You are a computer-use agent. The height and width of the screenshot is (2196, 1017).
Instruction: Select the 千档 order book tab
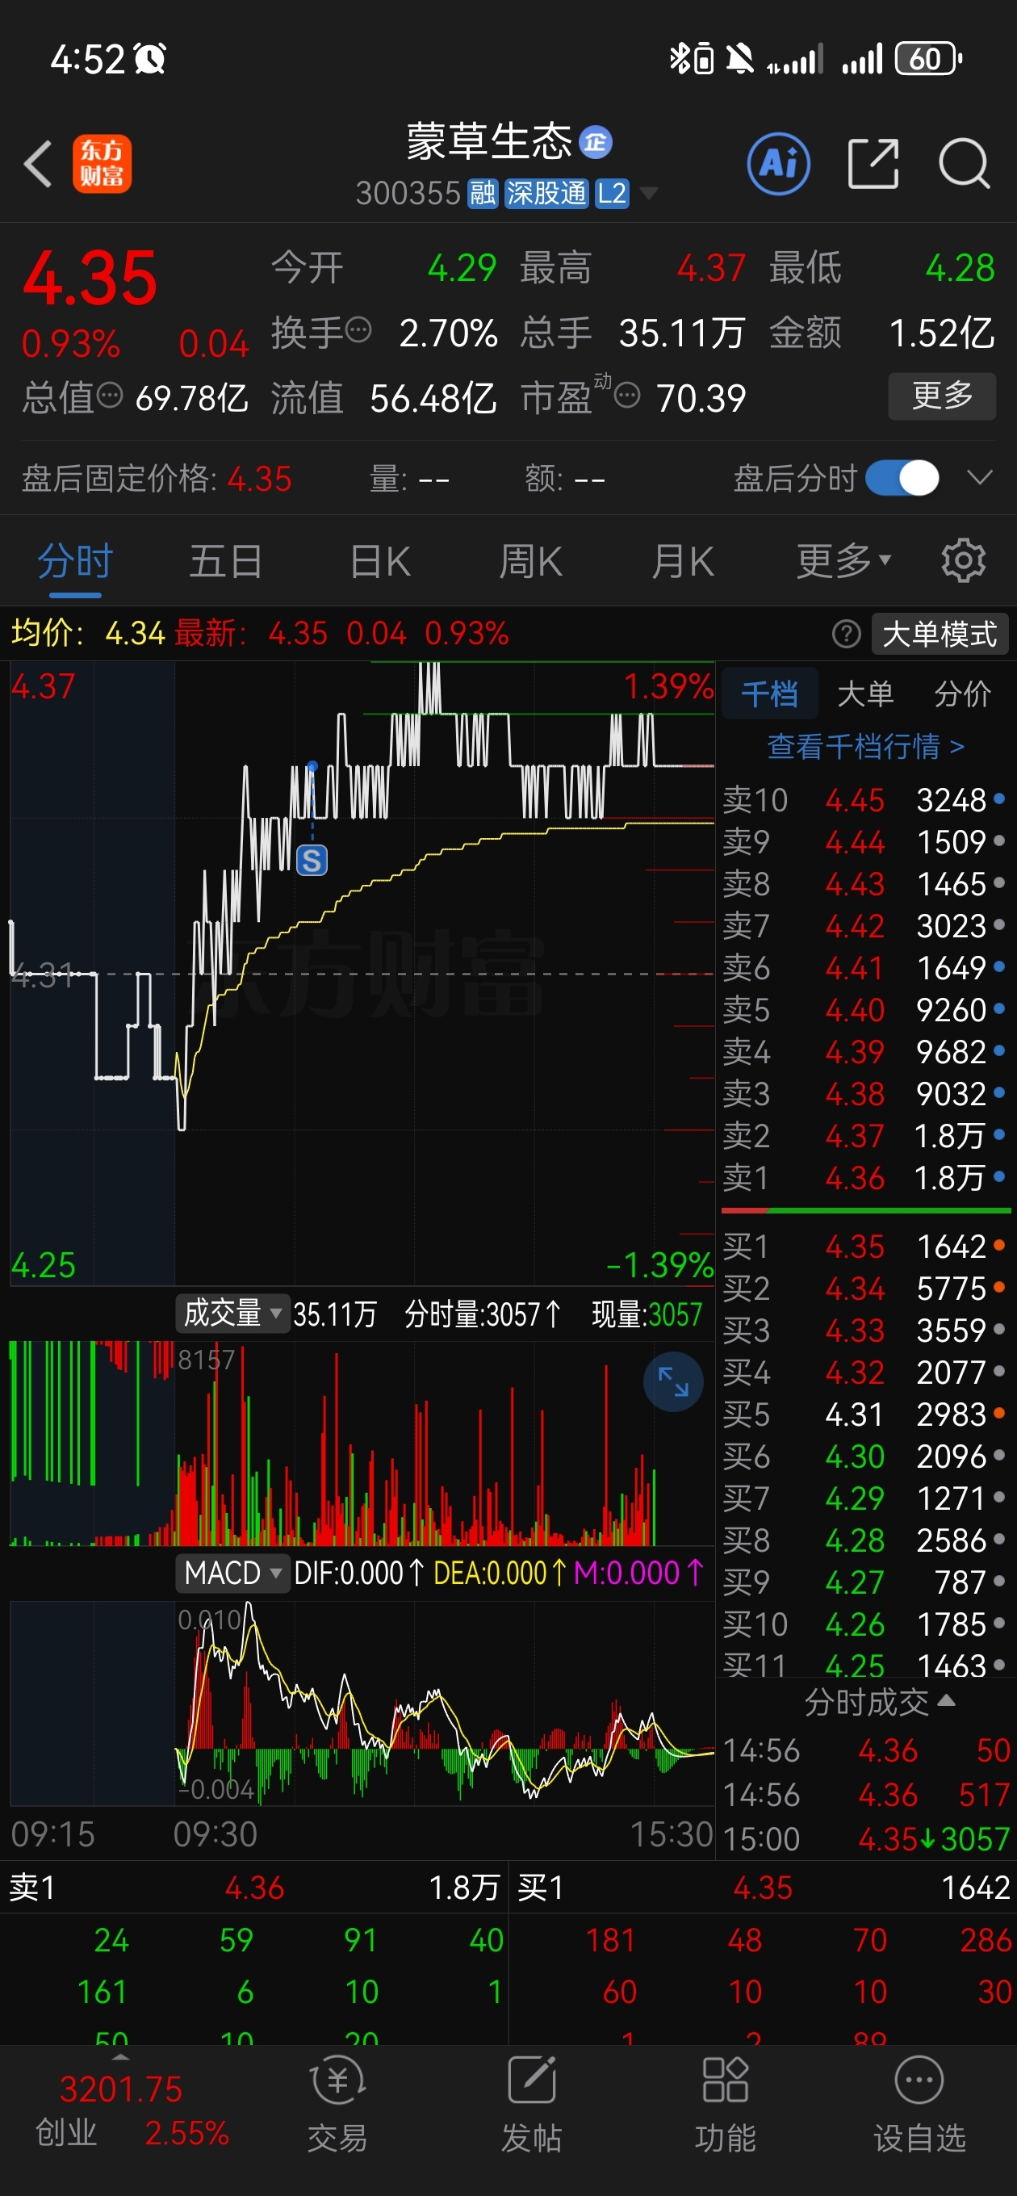tap(770, 693)
